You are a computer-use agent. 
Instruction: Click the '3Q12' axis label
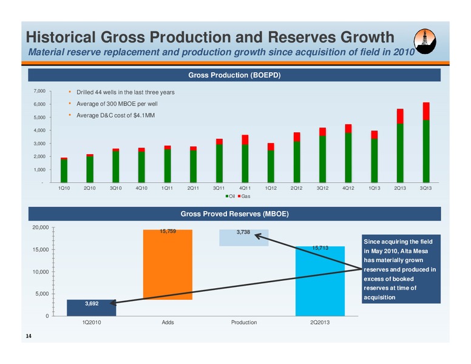click(x=322, y=188)
